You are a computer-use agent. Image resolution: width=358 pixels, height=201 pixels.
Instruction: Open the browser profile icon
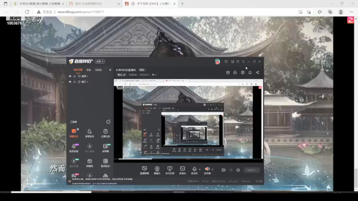(x=341, y=12)
